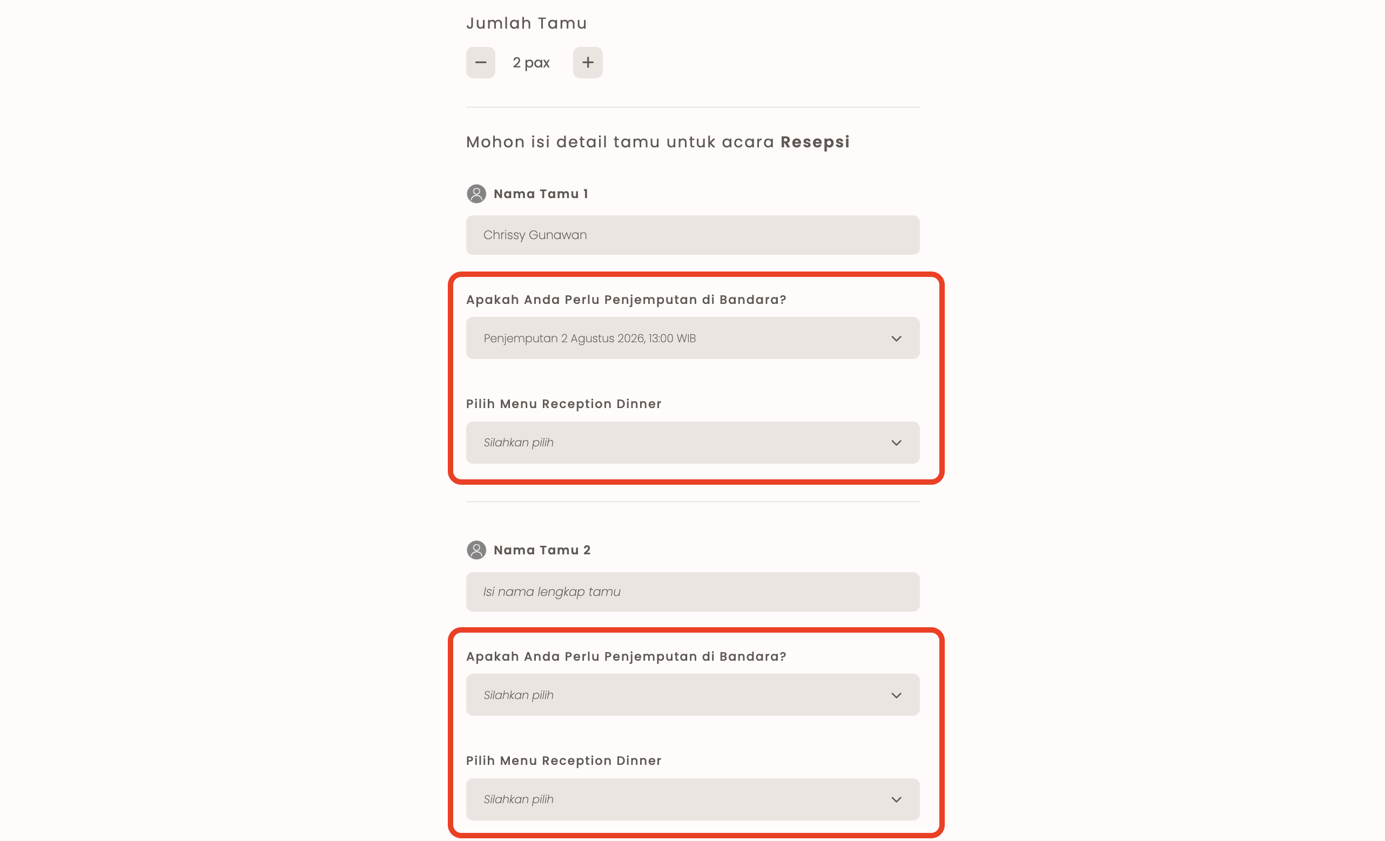Decrease guest count with minus button

click(x=480, y=63)
